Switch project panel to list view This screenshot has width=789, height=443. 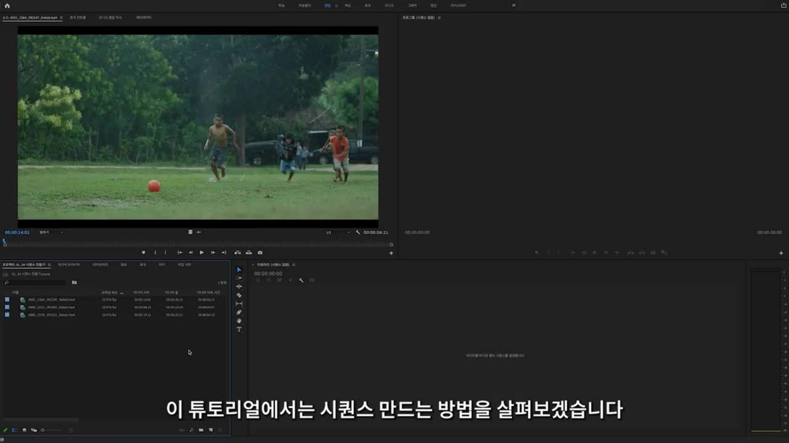coord(15,430)
